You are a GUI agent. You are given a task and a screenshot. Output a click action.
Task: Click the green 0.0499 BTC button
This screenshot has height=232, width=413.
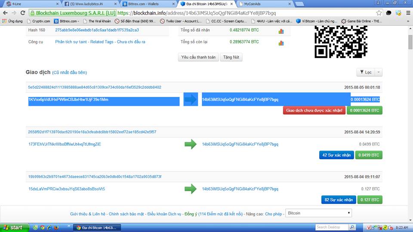tap(369, 155)
